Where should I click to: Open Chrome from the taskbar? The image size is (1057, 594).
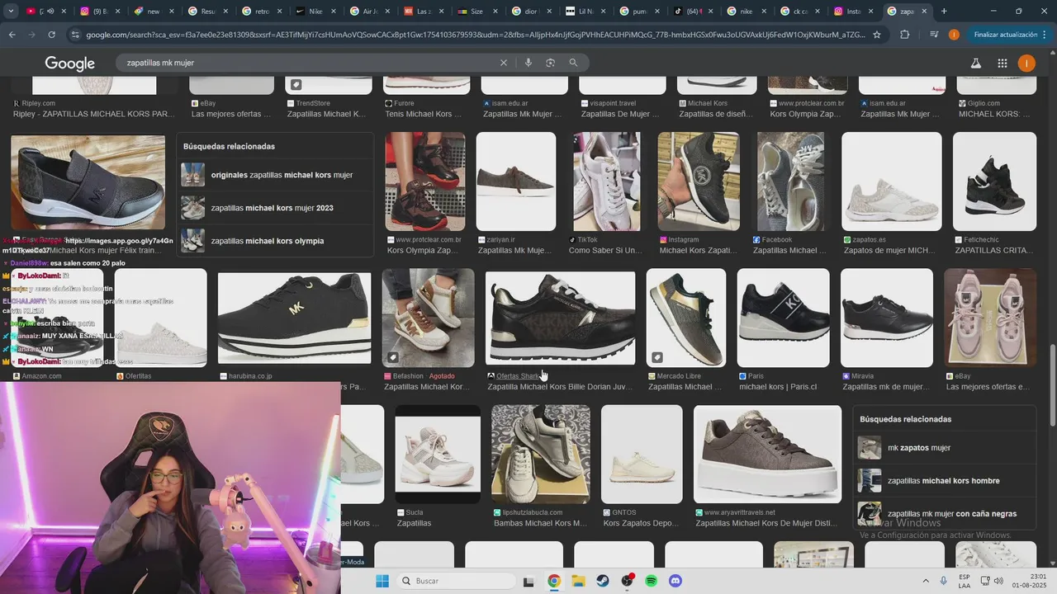point(554,581)
